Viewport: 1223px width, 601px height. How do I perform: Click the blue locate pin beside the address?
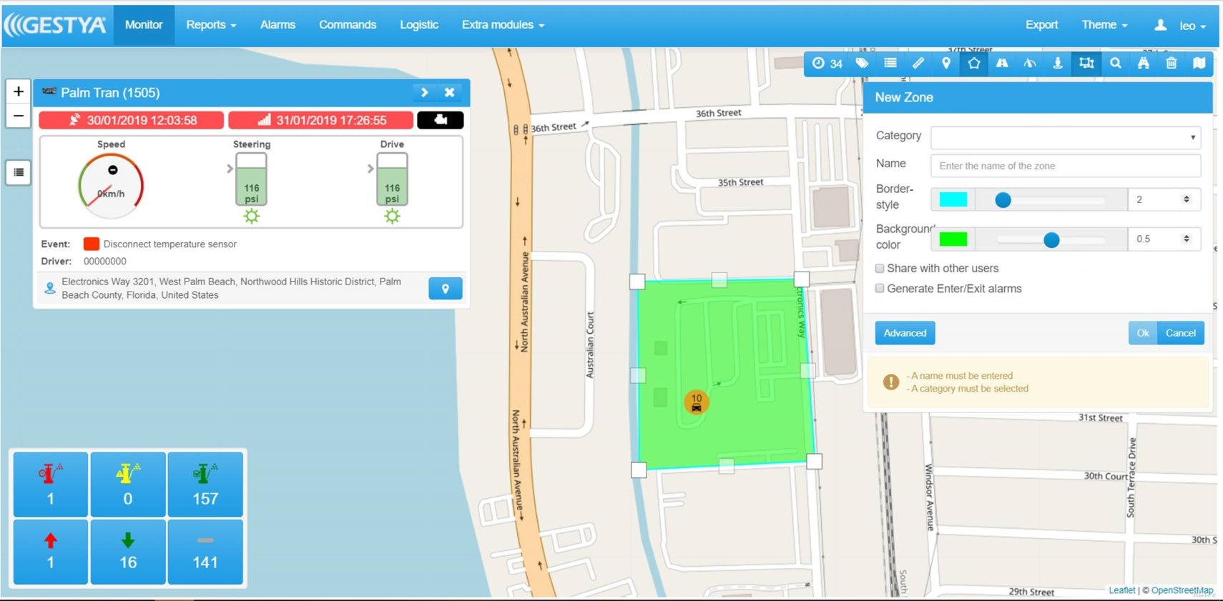coord(445,289)
